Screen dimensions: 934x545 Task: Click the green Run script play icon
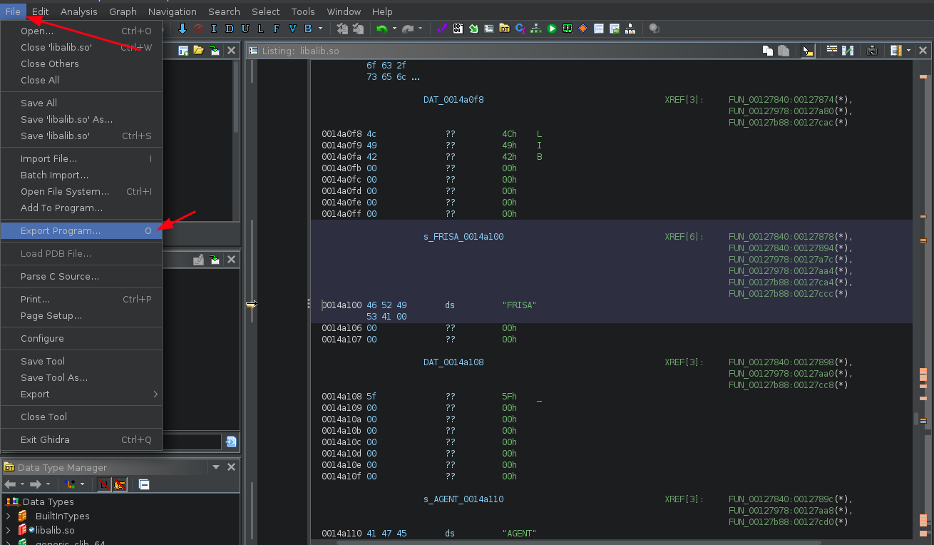point(552,29)
